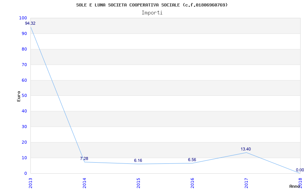304x190 pixels.
Task: Select the 10 y-axis tick label
Action: [24, 158]
